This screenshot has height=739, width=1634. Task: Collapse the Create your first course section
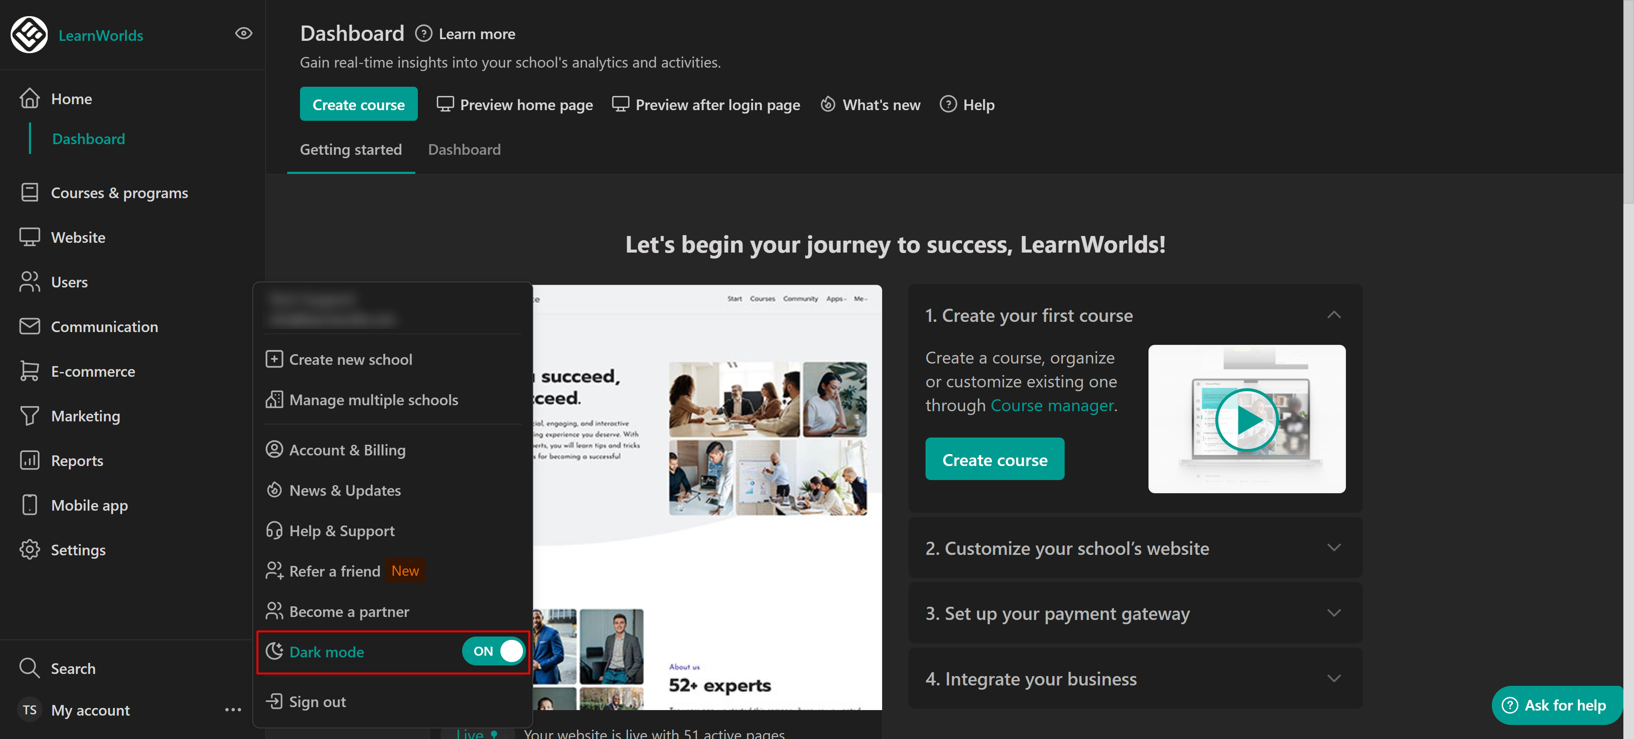click(x=1333, y=315)
